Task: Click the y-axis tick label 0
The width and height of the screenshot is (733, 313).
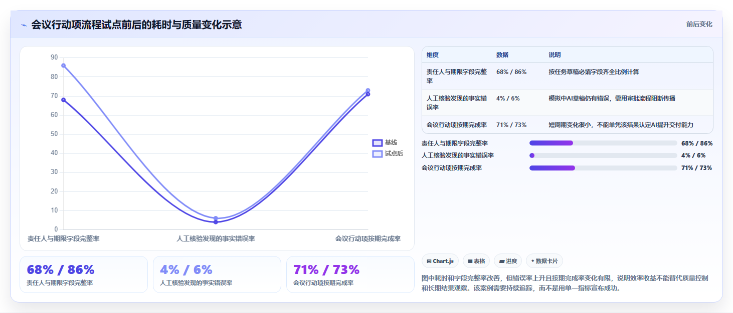Action: click(56, 229)
